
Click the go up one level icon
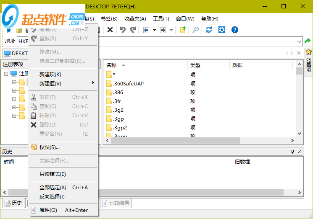coord(183,30)
